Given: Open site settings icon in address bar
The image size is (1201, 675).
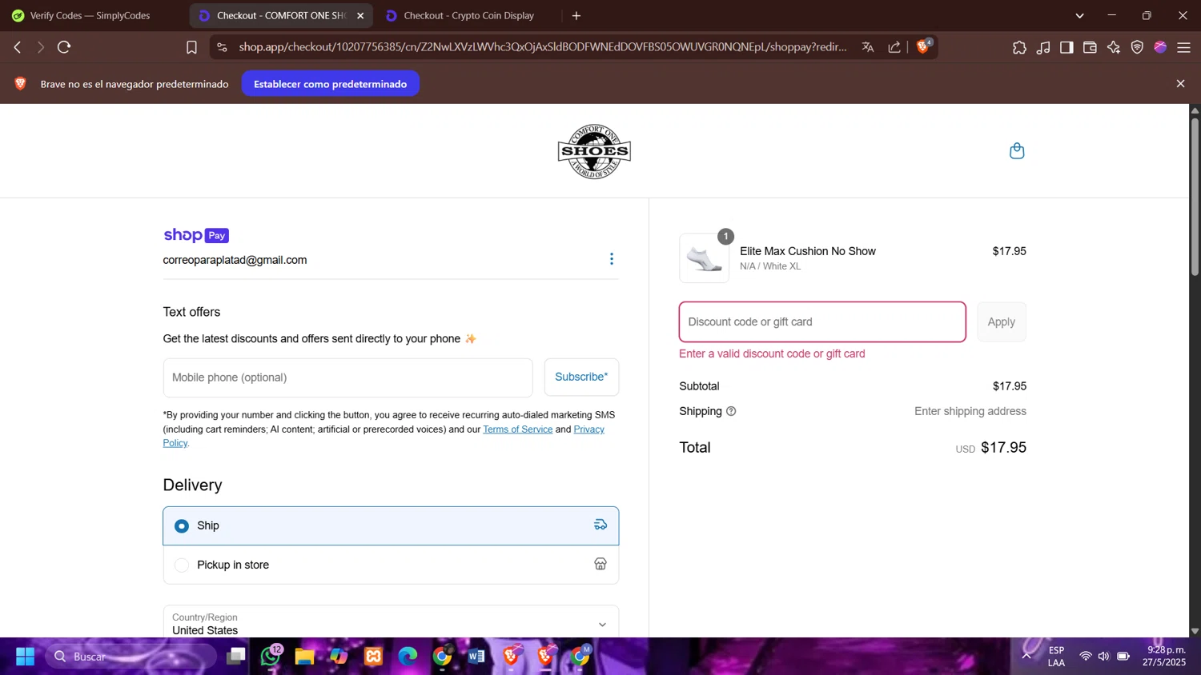Looking at the screenshot, I should [223, 47].
